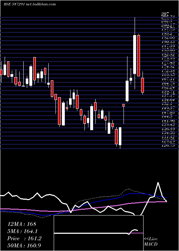Click the 50MA : 160.9 value
The height and width of the screenshot is (251, 179).
[25, 246]
